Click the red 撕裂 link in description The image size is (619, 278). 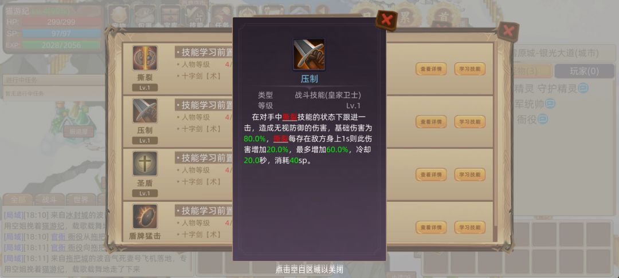[289, 117]
